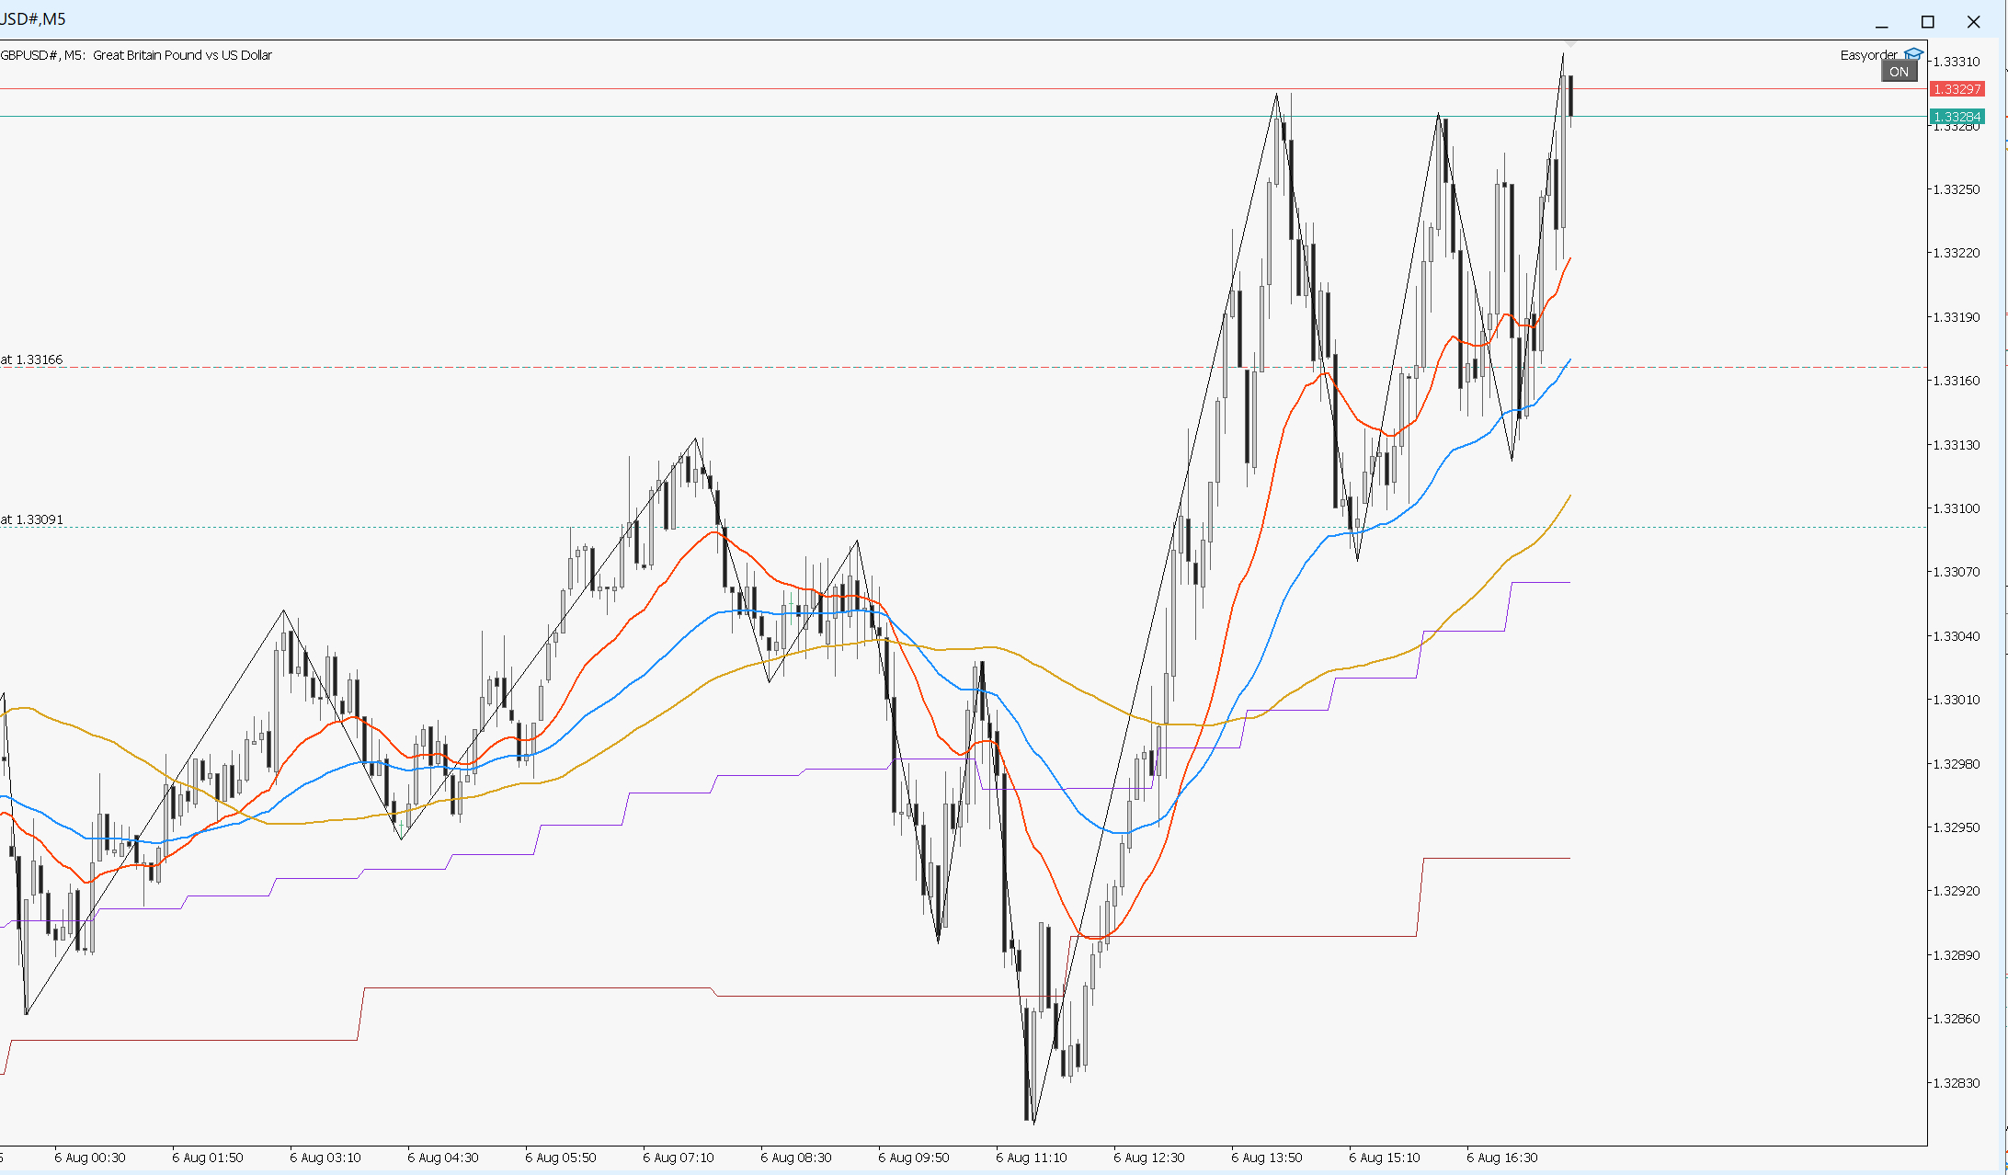Viewport: 2008px width, 1175px height.
Task: Click the 1.33040 price axis value
Action: click(x=1957, y=636)
